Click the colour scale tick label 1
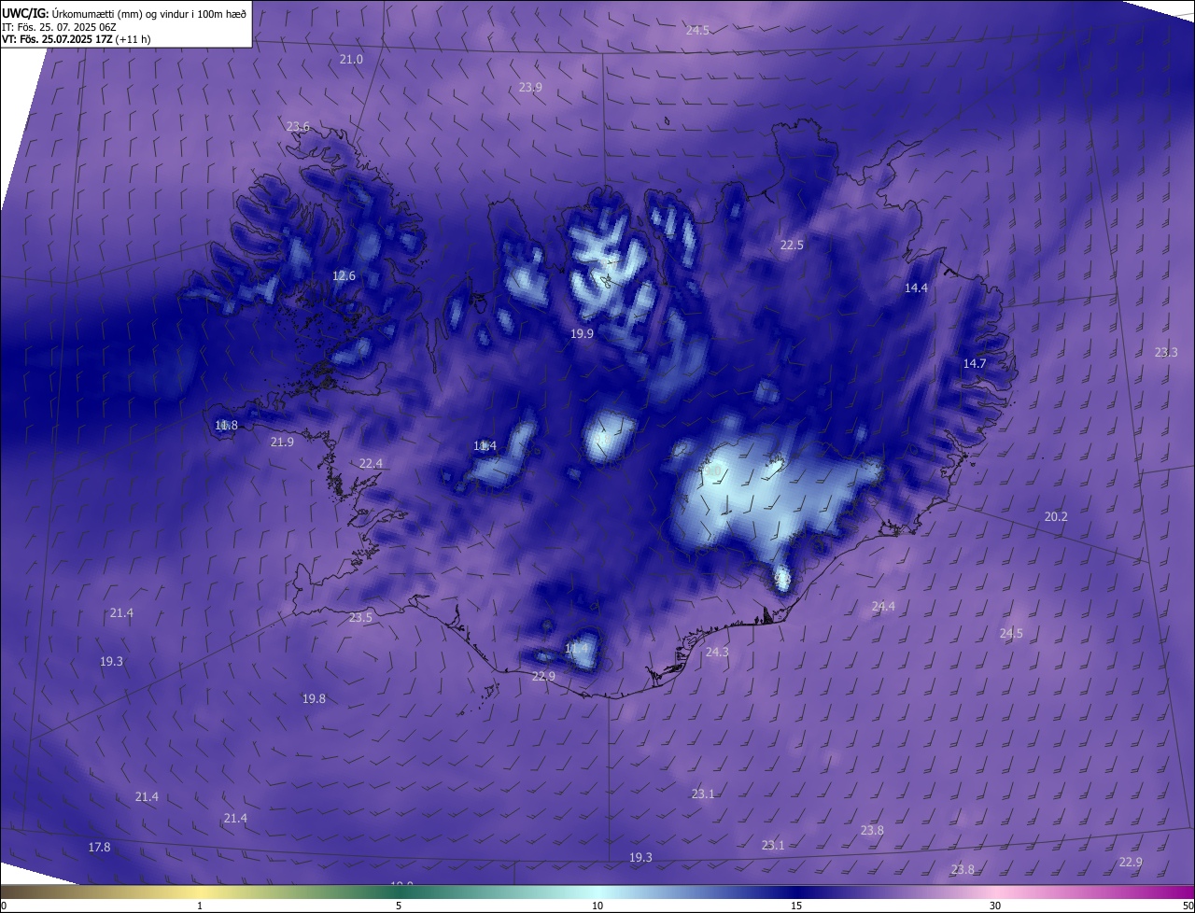The height and width of the screenshot is (913, 1195). pos(200,906)
